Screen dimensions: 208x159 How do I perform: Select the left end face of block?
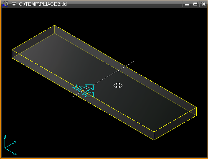33,41
